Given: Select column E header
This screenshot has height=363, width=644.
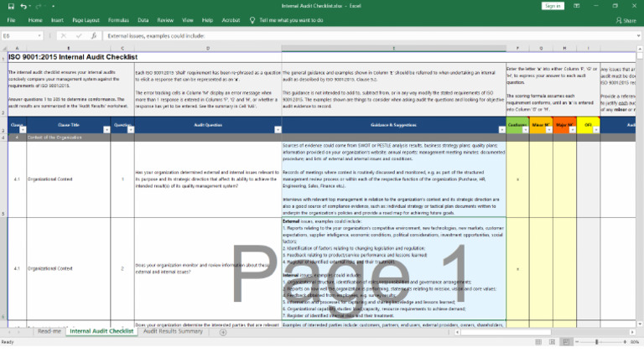Looking at the screenshot, I should tap(394, 49).
